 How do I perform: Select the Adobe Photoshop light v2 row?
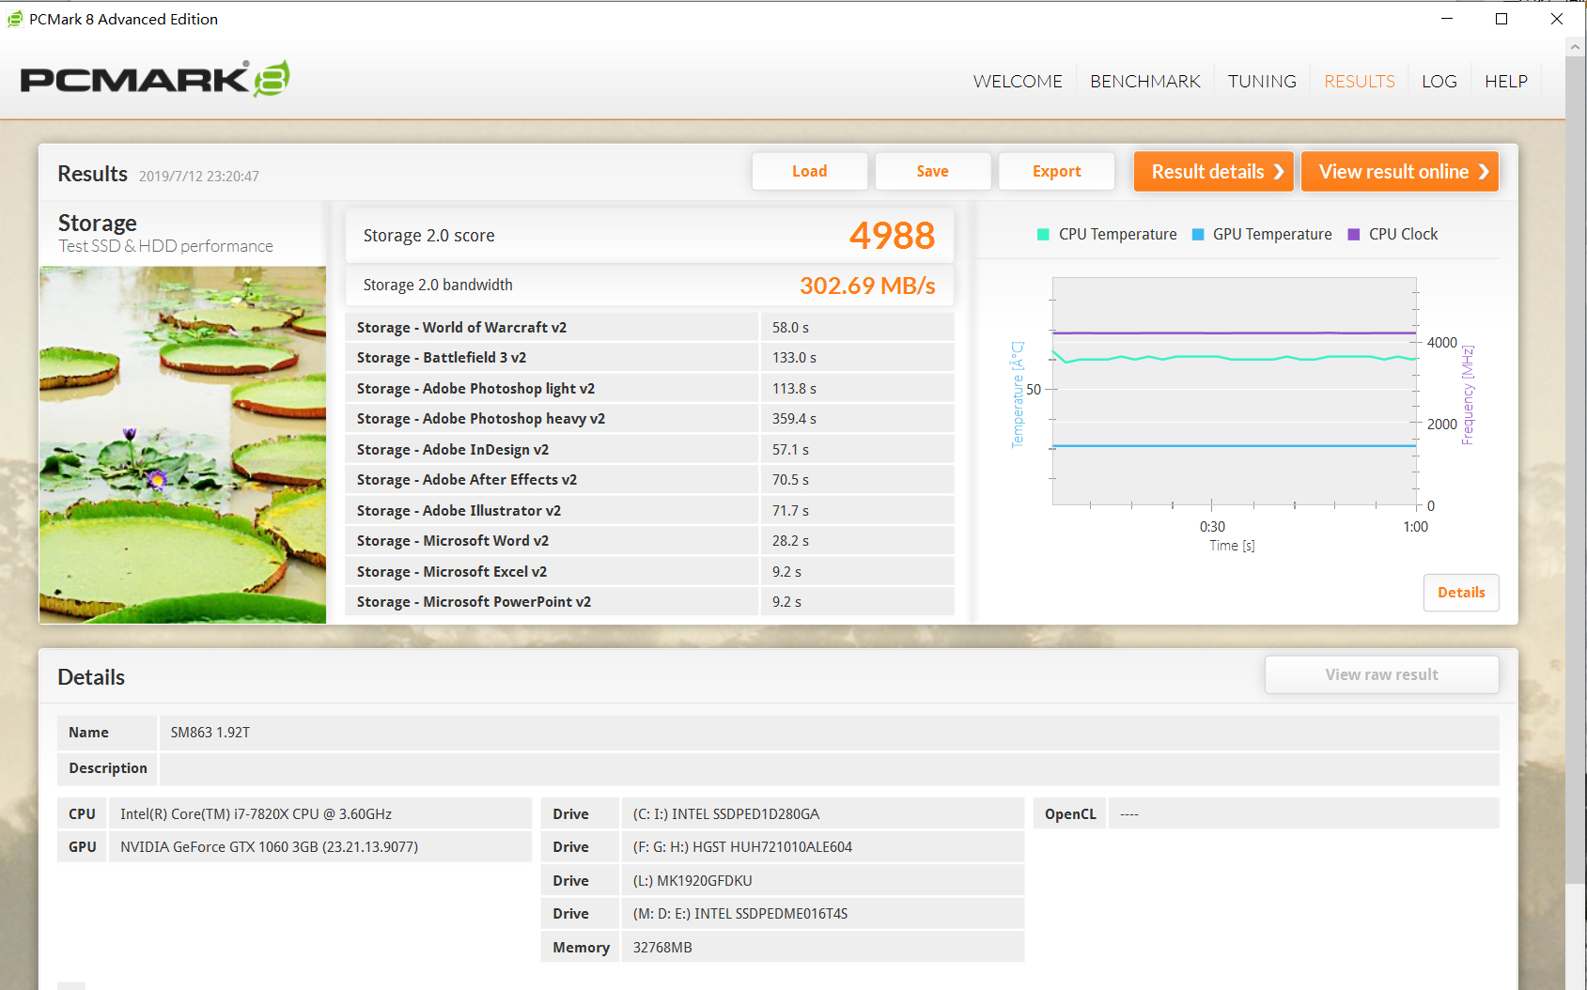point(649,388)
